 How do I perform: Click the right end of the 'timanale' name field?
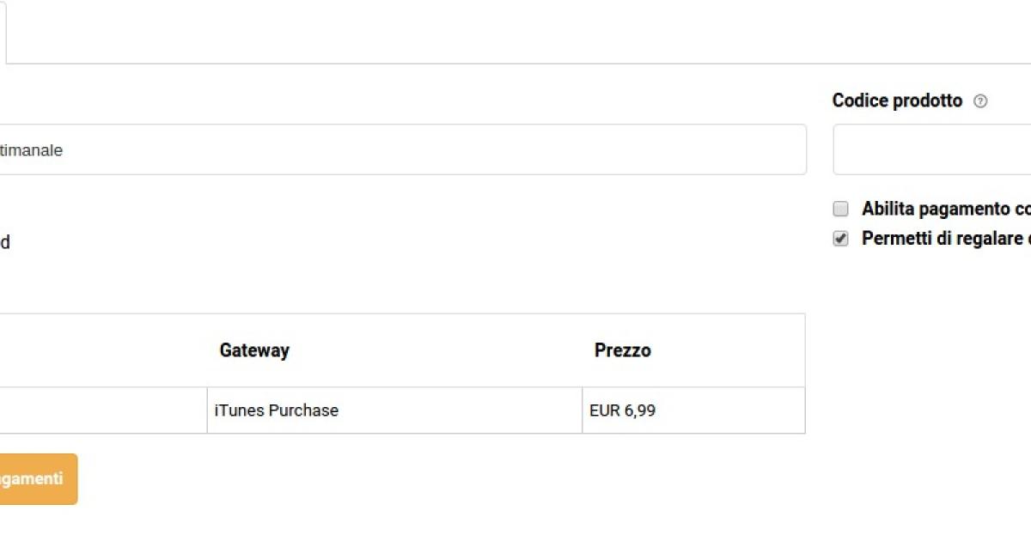(773, 149)
